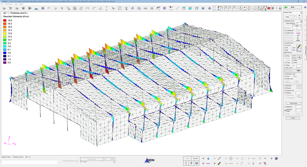The width and height of the screenshot is (307, 167).
Task: Click the curved green nodes line icon
Action: click(94, 8)
